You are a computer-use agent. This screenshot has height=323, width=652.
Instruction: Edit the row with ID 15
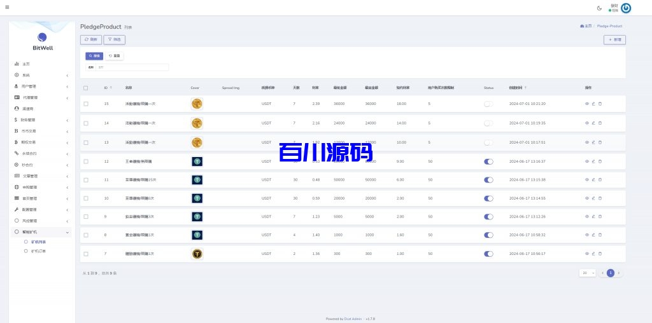coord(593,104)
